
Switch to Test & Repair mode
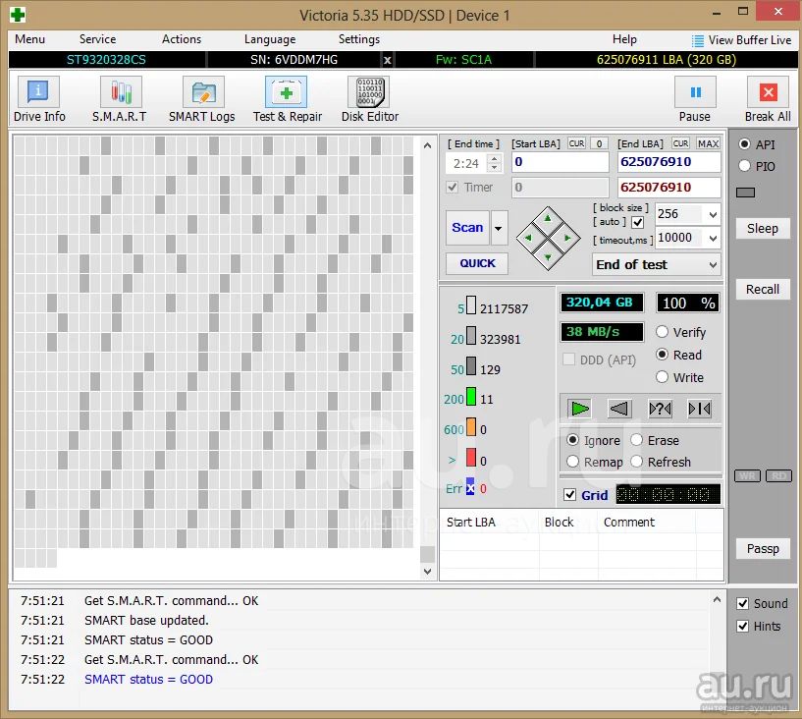pyautogui.click(x=287, y=99)
